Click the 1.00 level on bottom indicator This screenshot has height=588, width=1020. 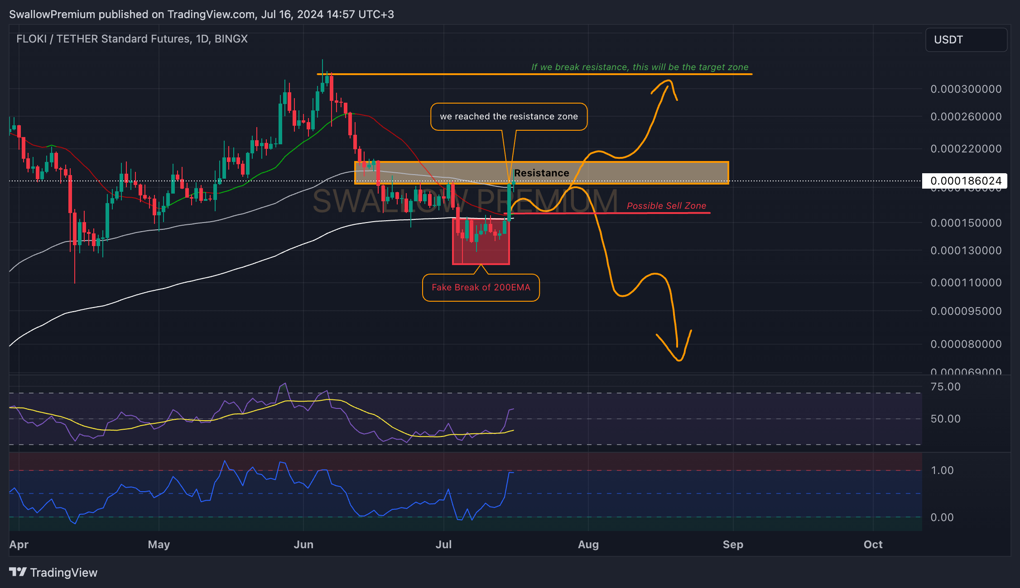[x=942, y=470]
